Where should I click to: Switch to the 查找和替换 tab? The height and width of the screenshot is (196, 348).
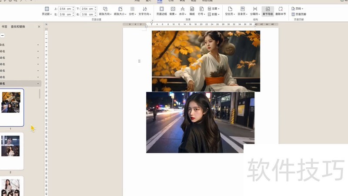[18, 27]
